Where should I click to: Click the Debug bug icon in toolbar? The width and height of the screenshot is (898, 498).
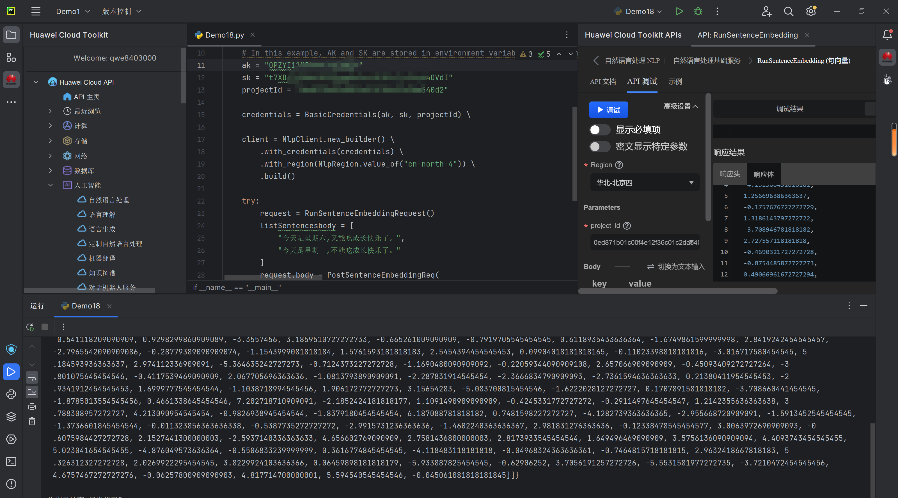pyautogui.click(x=698, y=11)
